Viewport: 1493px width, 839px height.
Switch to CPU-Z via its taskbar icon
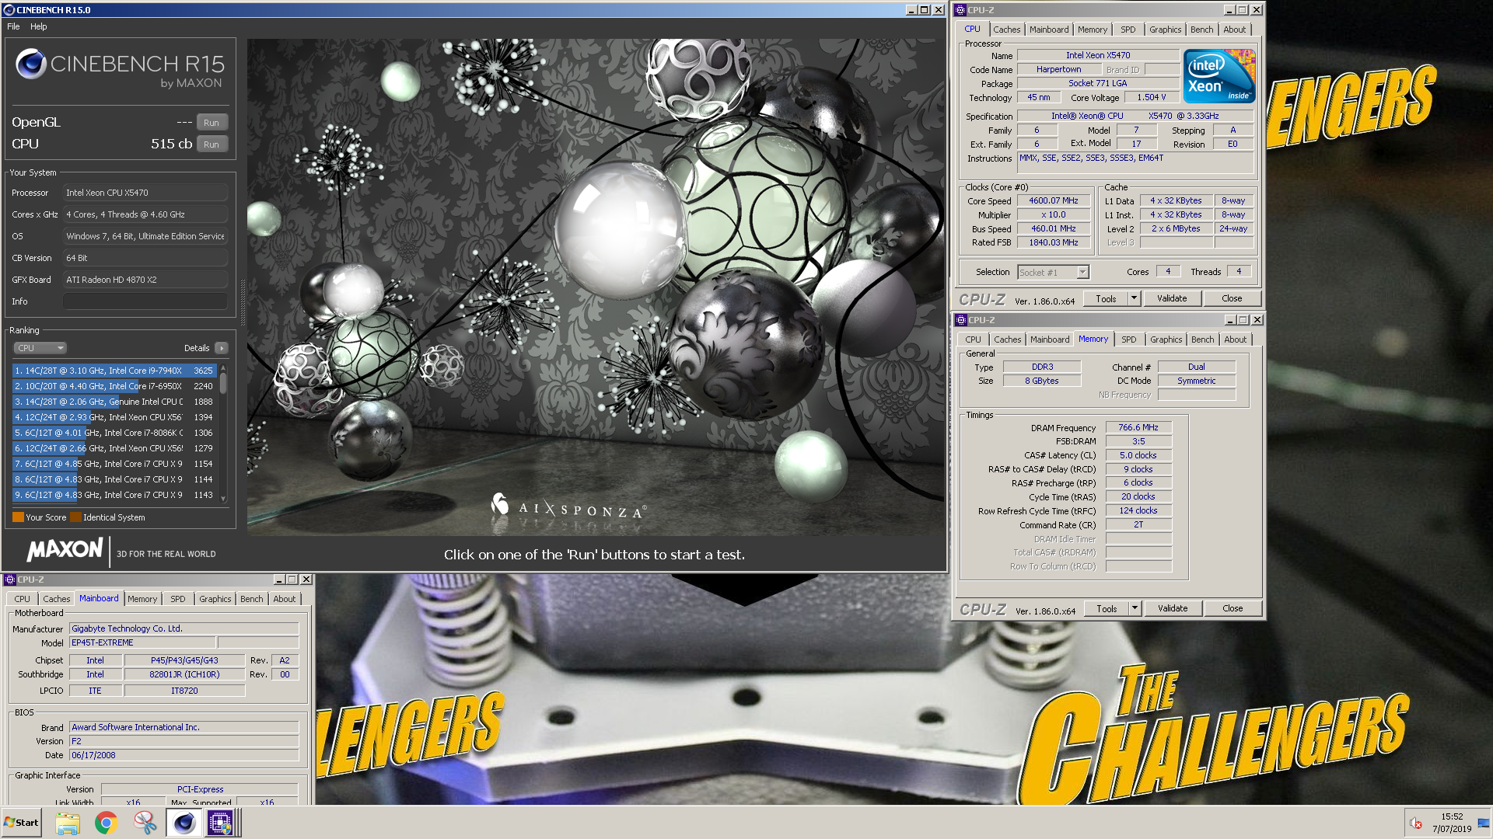pyautogui.click(x=220, y=823)
